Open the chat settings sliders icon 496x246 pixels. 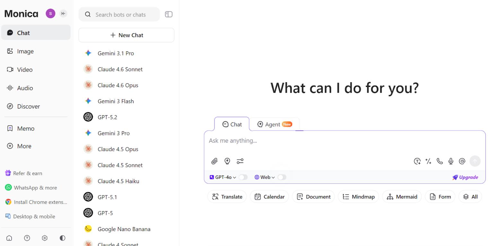coord(240,161)
